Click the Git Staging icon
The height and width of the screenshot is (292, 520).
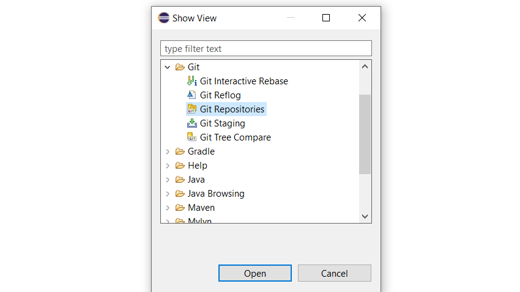191,123
